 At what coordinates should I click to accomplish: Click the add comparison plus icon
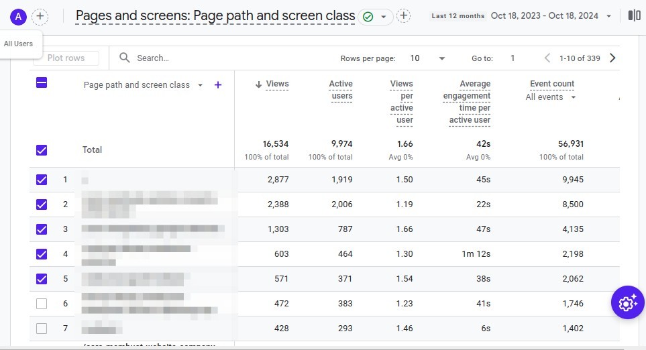pyautogui.click(x=40, y=16)
